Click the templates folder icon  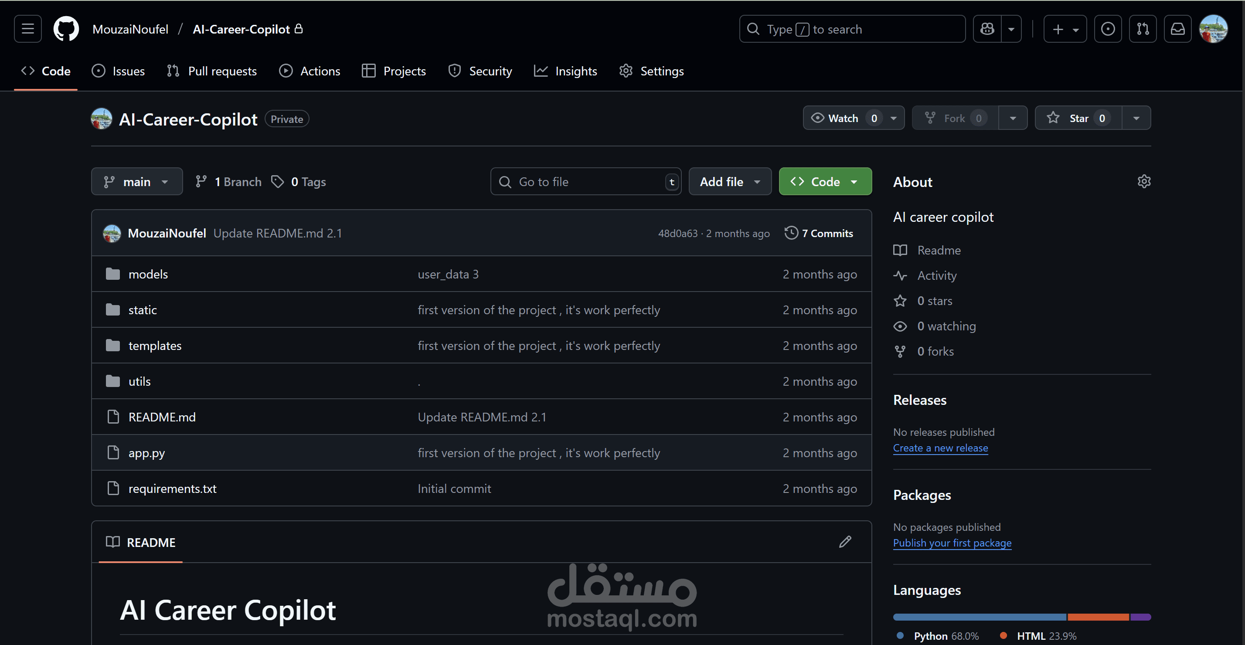pos(112,346)
